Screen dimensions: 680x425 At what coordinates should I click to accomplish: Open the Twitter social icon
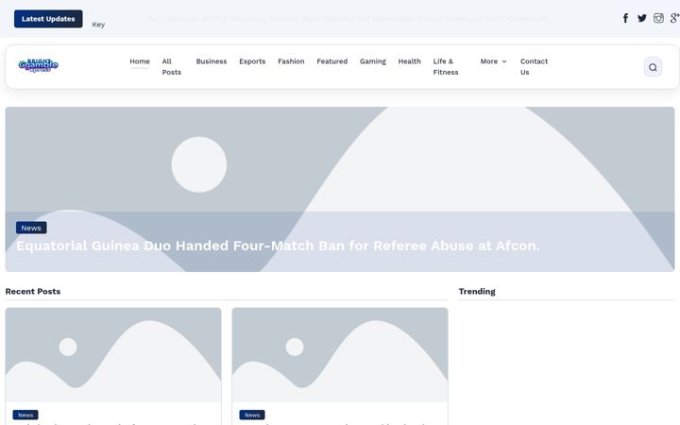642,18
